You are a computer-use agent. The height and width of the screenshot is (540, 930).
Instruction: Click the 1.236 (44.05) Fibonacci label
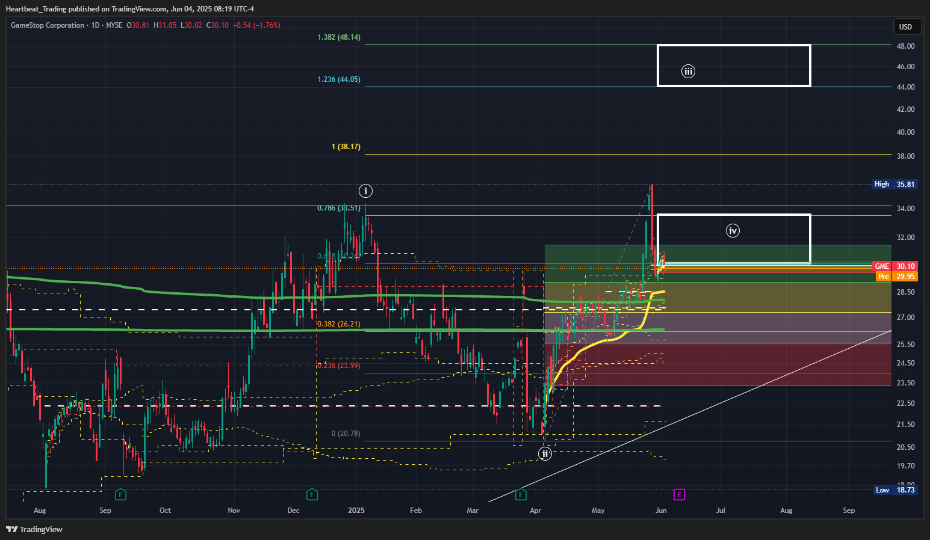click(339, 79)
